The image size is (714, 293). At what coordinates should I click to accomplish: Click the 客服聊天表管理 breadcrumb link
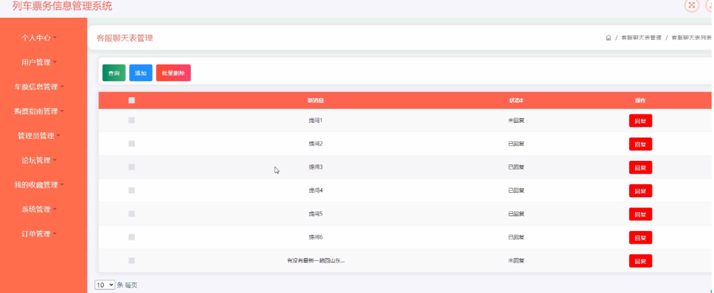tap(641, 38)
